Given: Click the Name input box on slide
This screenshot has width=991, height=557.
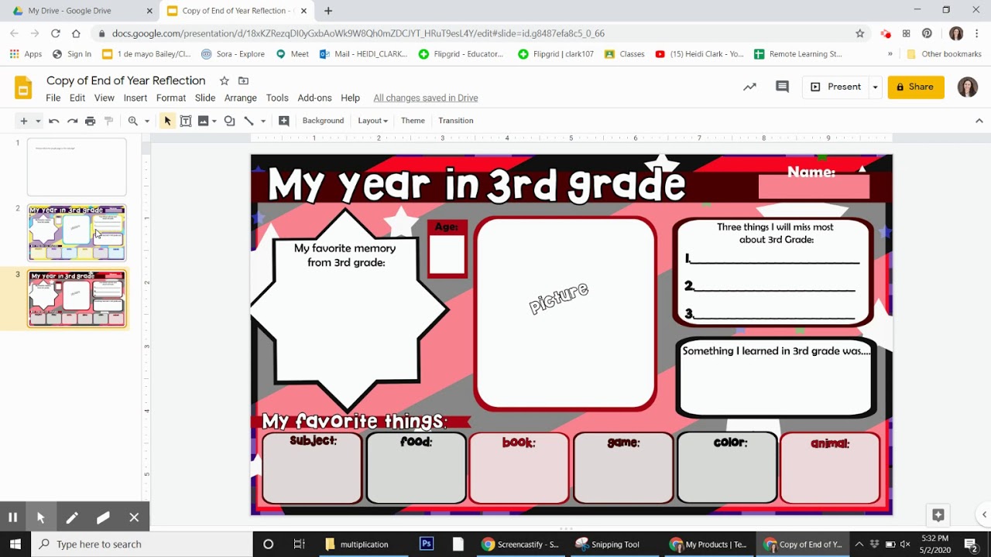Looking at the screenshot, I should 814,187.
